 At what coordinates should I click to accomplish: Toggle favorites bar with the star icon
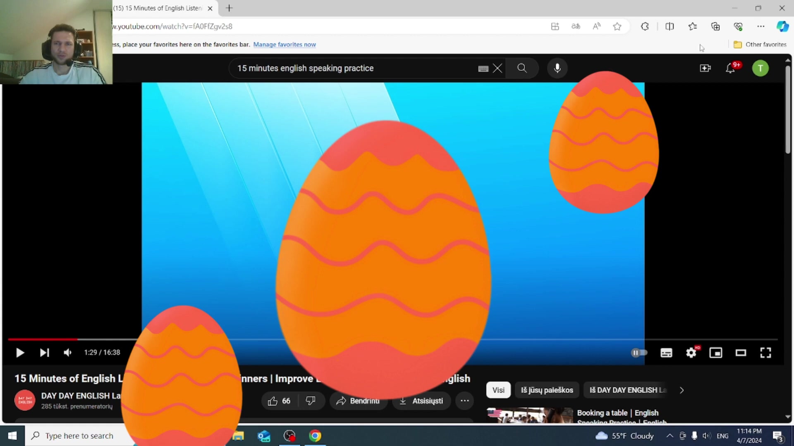617,26
